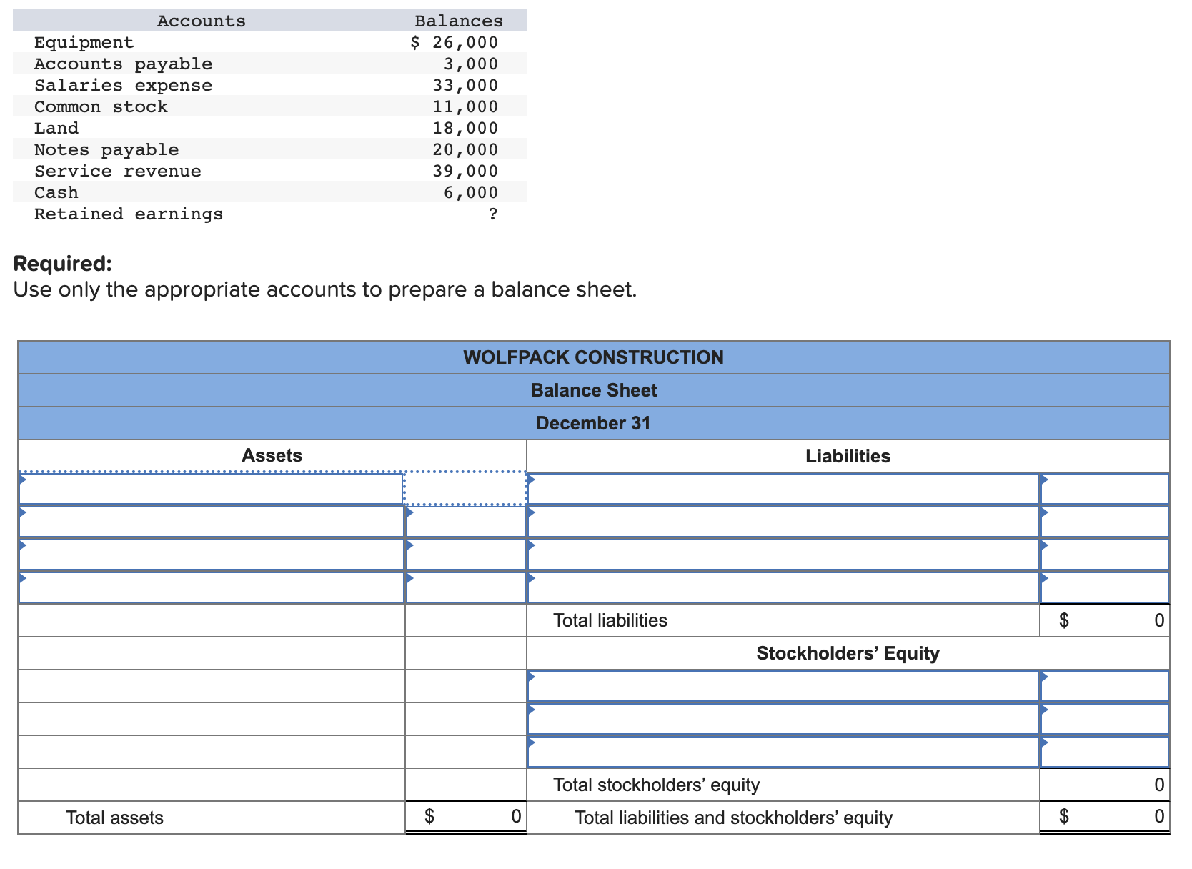This screenshot has width=1192, height=869.
Task: Select the third liability amount field
Action: 1105,555
